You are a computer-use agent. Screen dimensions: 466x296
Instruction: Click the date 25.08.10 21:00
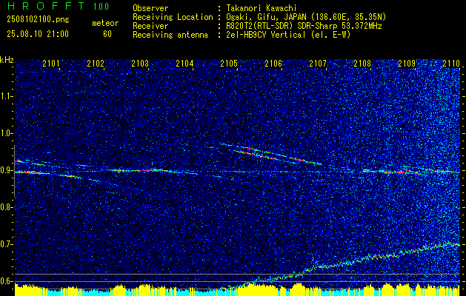coord(38,34)
